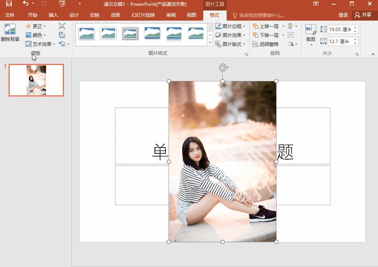Expand the Corrections (更正) dropdown
The image size is (378, 267).
35,26
